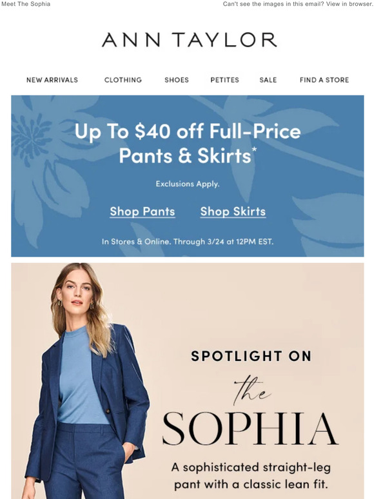374x499 pixels.
Task: Open the Sale page
Action: click(268, 80)
